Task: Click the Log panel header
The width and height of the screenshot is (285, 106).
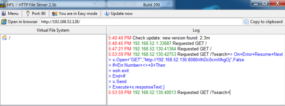Action: pos(196,30)
